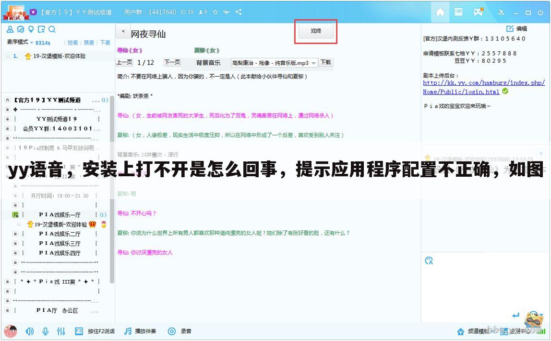Start recording with 录音 icon
Viewport: 551px width, 341px height.
(x=172, y=331)
